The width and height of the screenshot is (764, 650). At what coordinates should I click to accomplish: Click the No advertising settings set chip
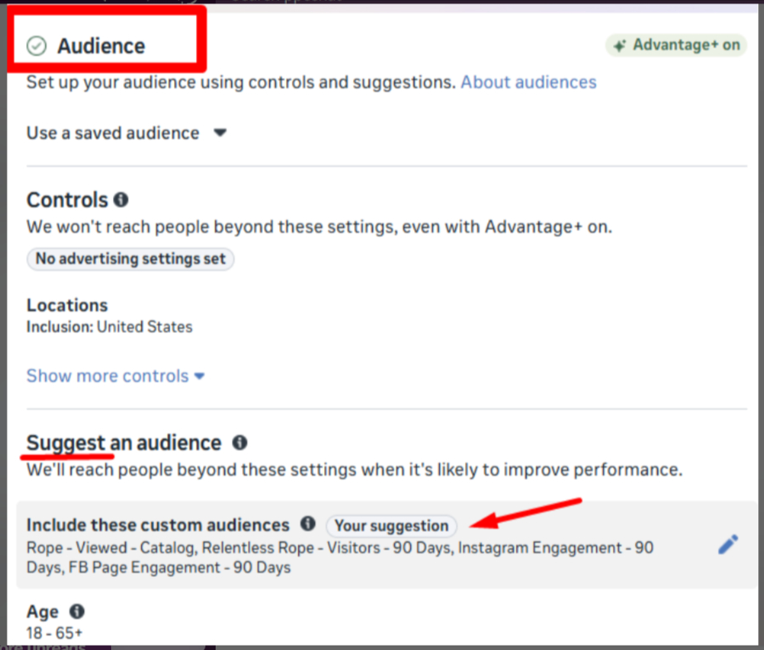pos(131,259)
